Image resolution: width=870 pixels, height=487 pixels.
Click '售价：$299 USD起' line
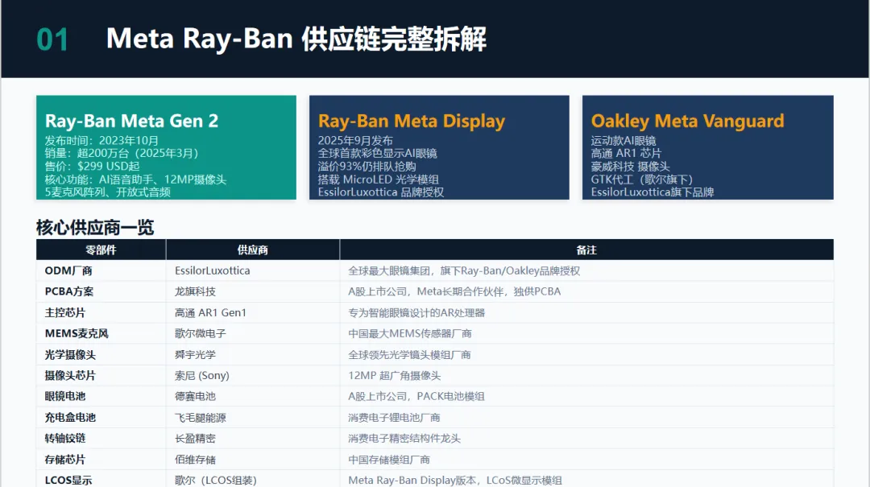pyautogui.click(x=92, y=166)
